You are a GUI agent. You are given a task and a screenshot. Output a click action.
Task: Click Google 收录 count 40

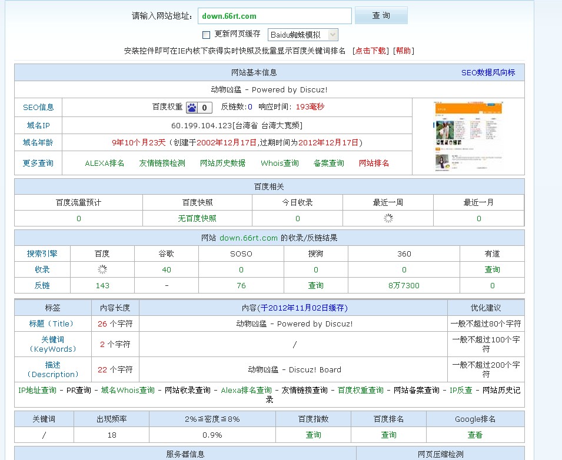[x=167, y=270]
